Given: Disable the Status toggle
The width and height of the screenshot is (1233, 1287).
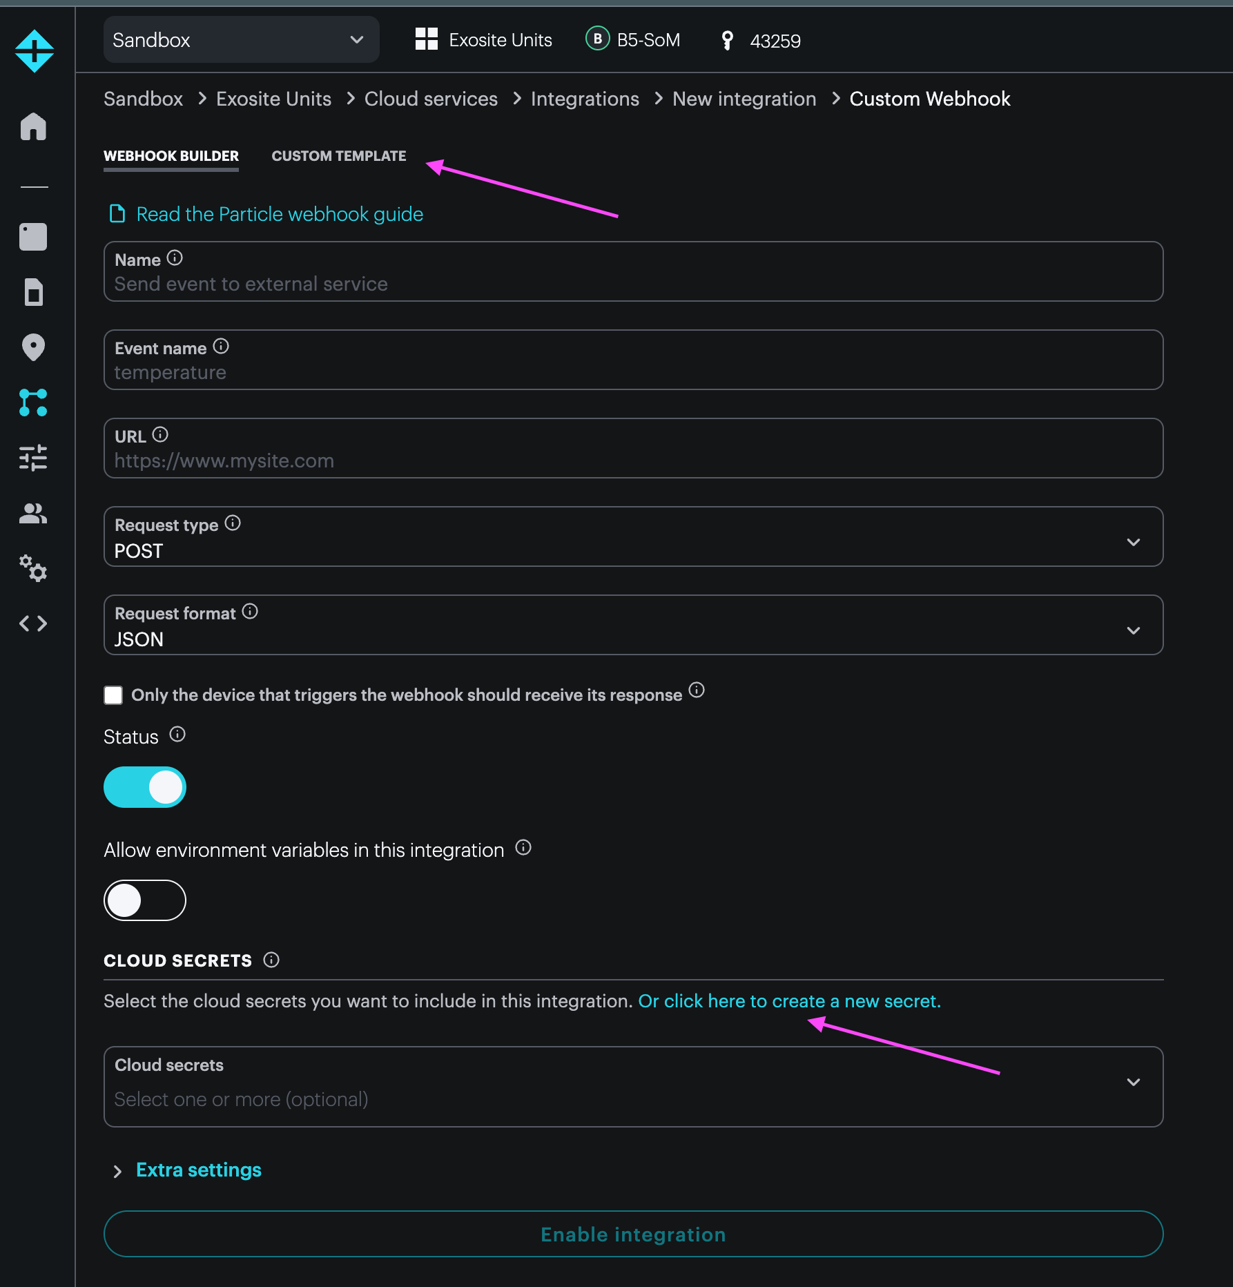Looking at the screenshot, I should tap(144, 786).
